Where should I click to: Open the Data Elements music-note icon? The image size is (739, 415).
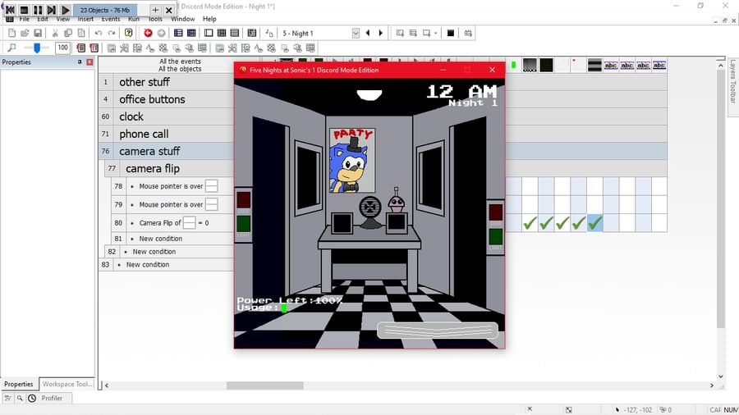tap(269, 33)
